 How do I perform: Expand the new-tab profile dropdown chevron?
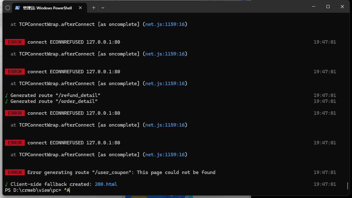(x=103, y=8)
